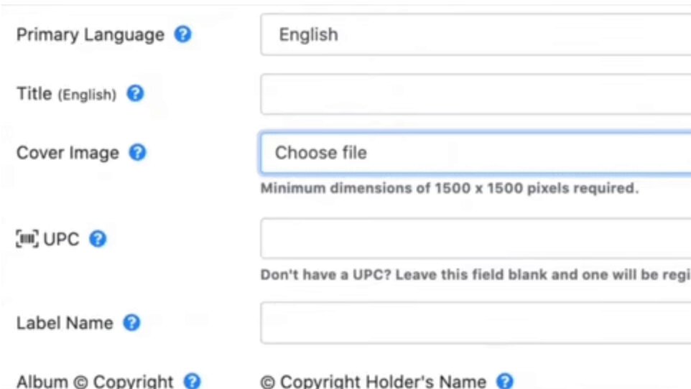Click the Label Name label text
The height and width of the screenshot is (389, 691).
click(65, 324)
